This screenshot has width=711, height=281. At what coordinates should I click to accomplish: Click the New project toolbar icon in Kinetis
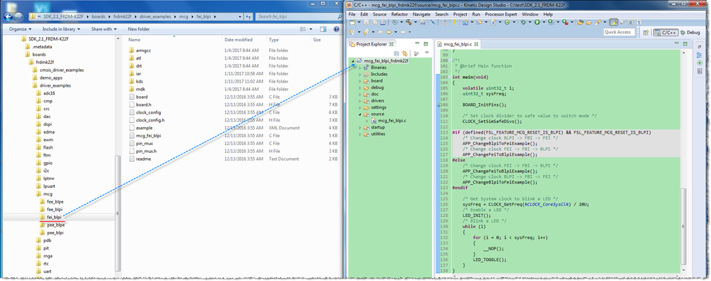(352, 22)
